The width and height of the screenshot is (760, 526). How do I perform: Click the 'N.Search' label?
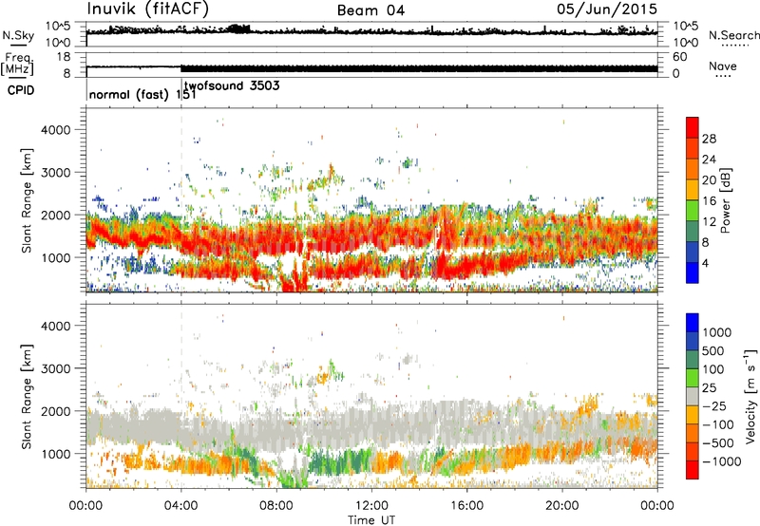click(x=733, y=35)
